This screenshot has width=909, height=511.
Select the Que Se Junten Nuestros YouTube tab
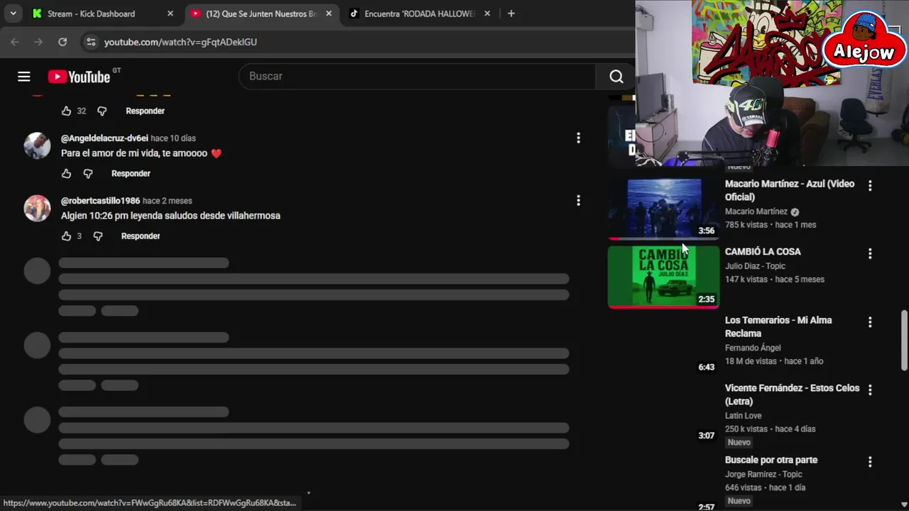click(x=261, y=13)
